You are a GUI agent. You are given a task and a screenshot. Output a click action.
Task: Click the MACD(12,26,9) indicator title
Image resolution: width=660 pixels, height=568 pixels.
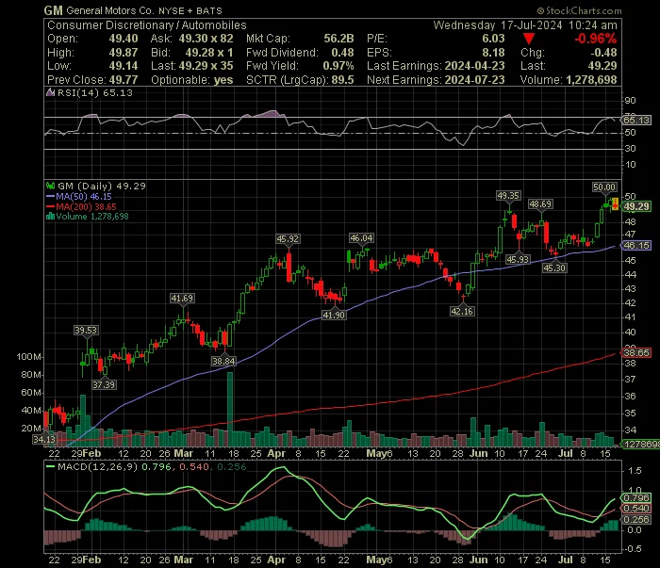tap(98, 466)
